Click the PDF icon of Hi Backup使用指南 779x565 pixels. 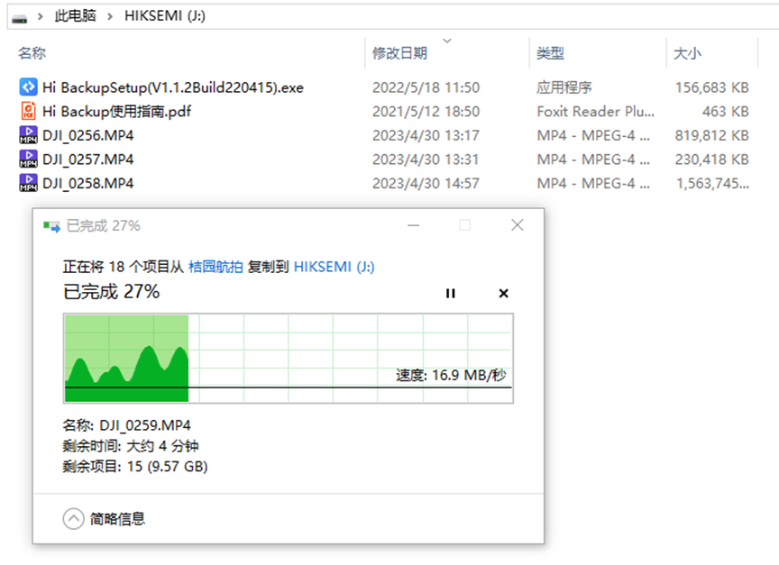(28, 112)
